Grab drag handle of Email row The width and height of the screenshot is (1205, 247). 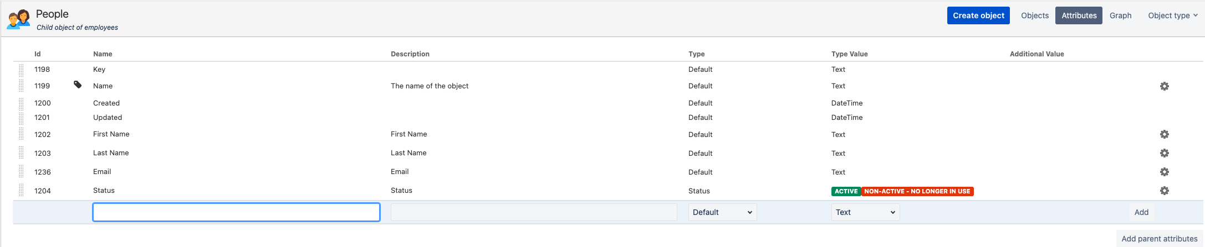tap(22, 172)
